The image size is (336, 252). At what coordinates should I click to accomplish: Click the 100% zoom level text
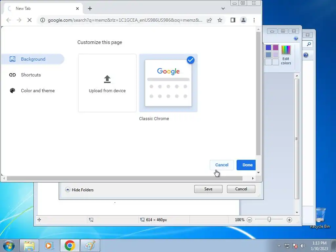pyautogui.click(x=240, y=220)
